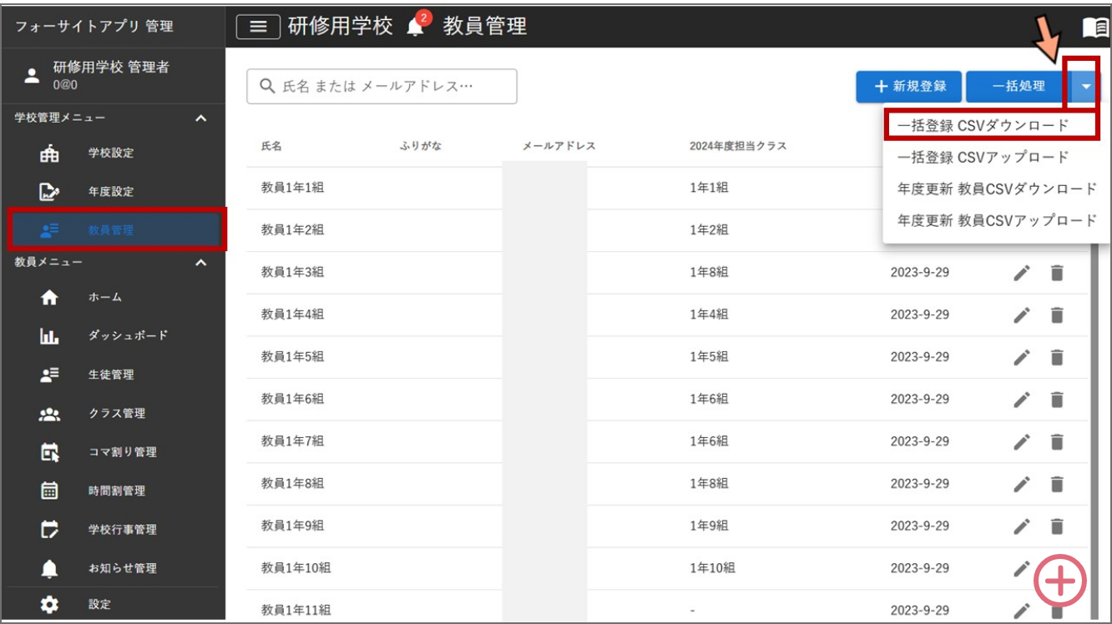
Task: Open the notification bell with badge 2
Action: tap(416, 27)
